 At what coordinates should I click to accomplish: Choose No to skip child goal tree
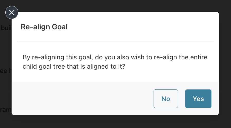pos(166,99)
